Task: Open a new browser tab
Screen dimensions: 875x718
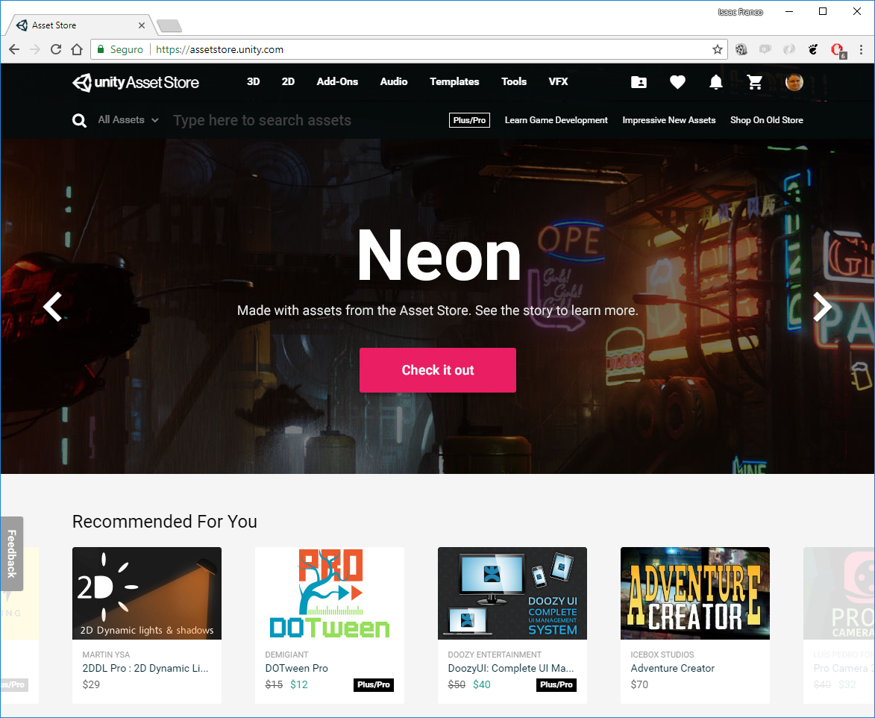Action: pyautogui.click(x=169, y=25)
